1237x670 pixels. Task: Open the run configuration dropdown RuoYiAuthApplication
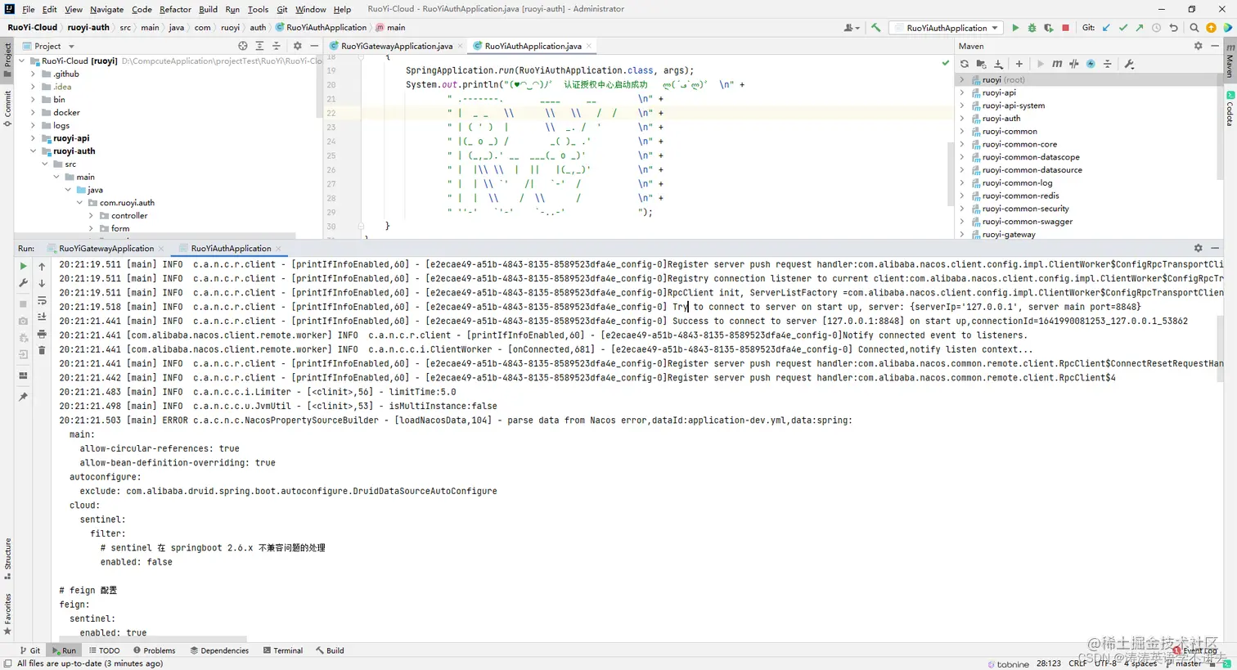[947, 28]
